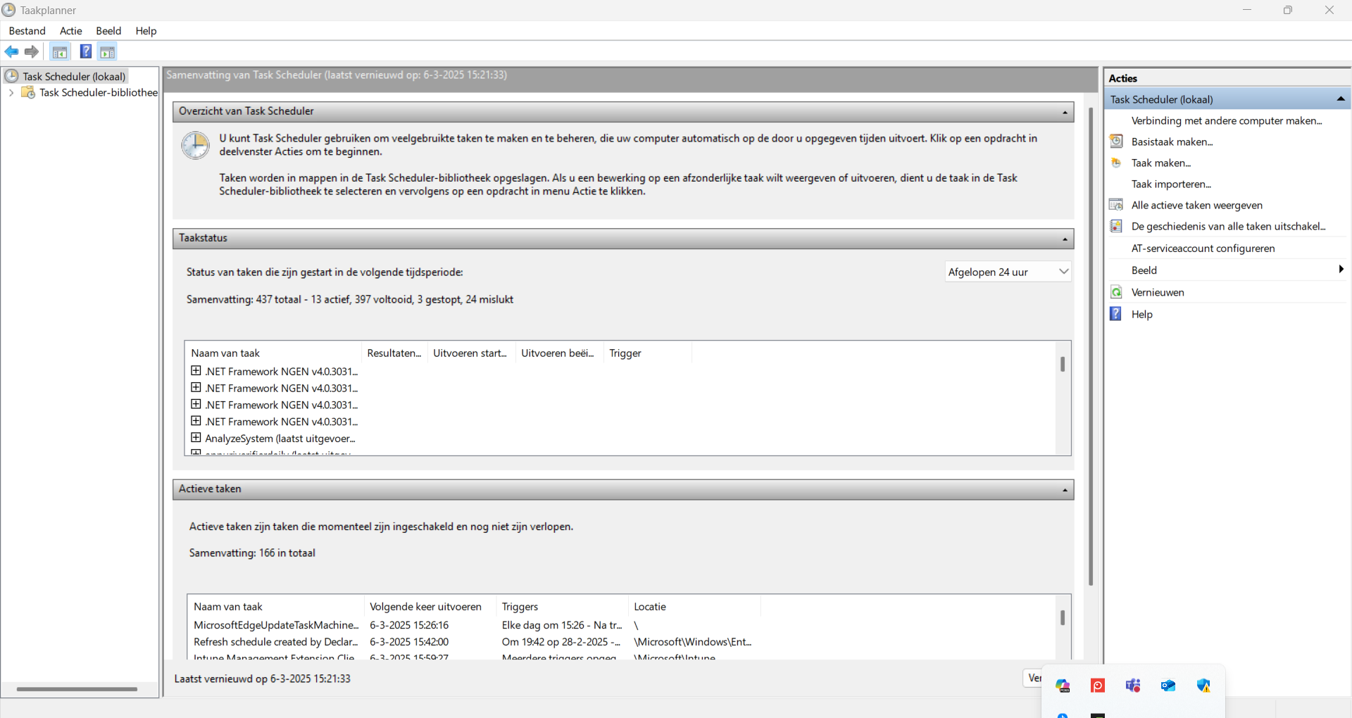Viewport: 1352px width, 718px height.
Task: Click the blue back arrow in toolbar
Action: [x=12, y=51]
